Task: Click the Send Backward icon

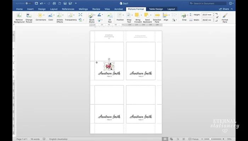Action: 146,15
